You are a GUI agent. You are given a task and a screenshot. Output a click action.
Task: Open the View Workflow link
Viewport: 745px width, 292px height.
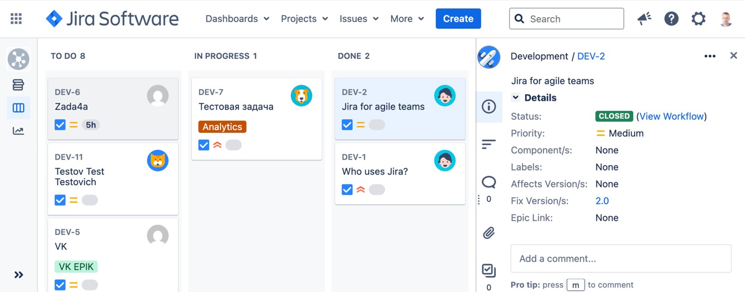[671, 116]
